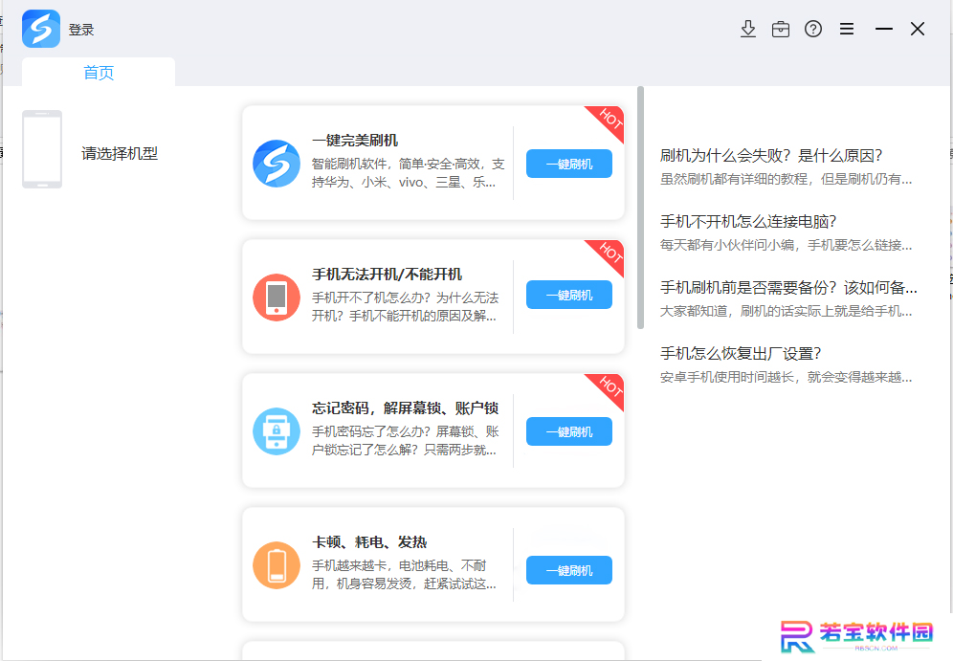This screenshot has width=953, height=661.
Task: Click description 手机密码忘了怎么办
Action: point(406,440)
